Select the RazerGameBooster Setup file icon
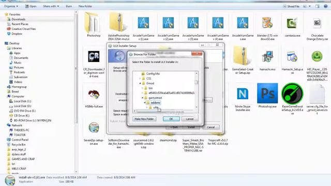Viewport: 331px width, 186px height. tap(292, 93)
